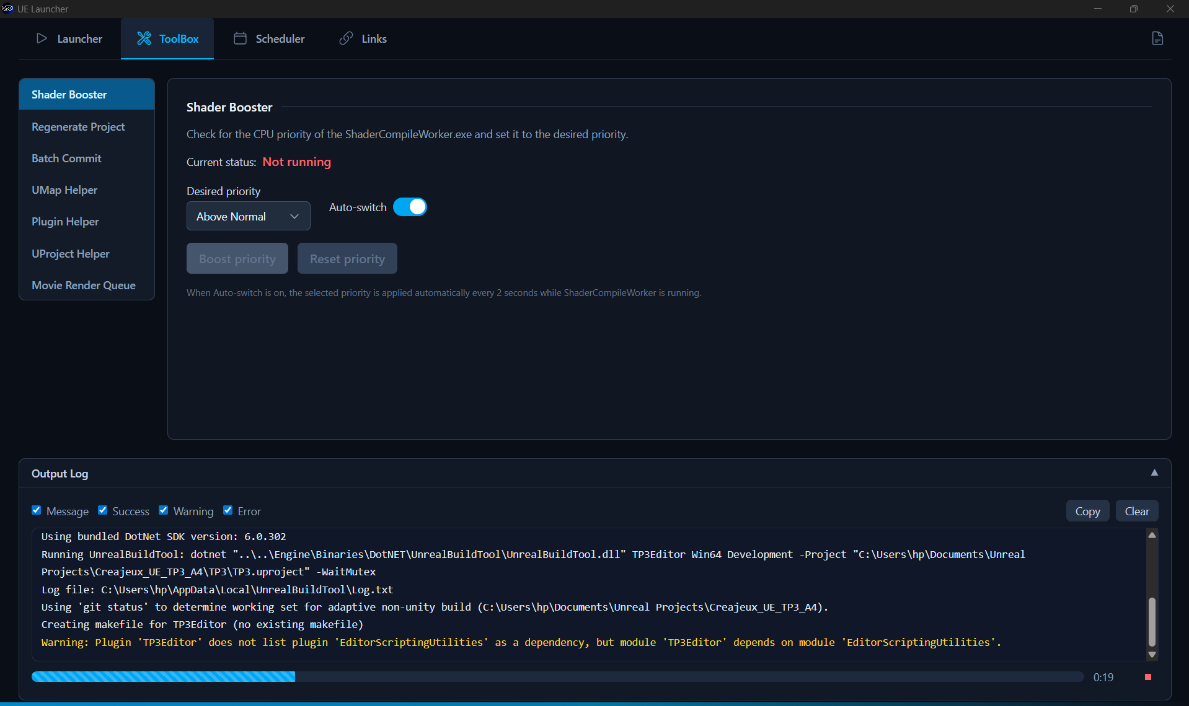The width and height of the screenshot is (1189, 706).
Task: Uncheck the Warning log filter
Action: (164, 510)
